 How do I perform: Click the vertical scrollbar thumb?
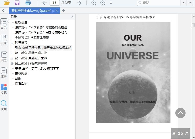tap(193, 25)
